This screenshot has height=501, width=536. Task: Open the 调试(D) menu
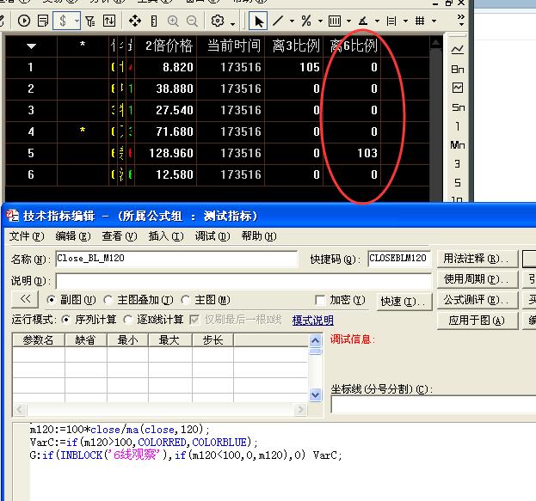pyautogui.click(x=213, y=236)
